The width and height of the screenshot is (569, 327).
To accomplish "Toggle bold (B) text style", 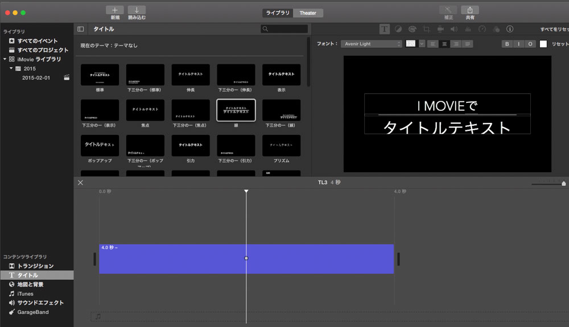I will 507,44.
